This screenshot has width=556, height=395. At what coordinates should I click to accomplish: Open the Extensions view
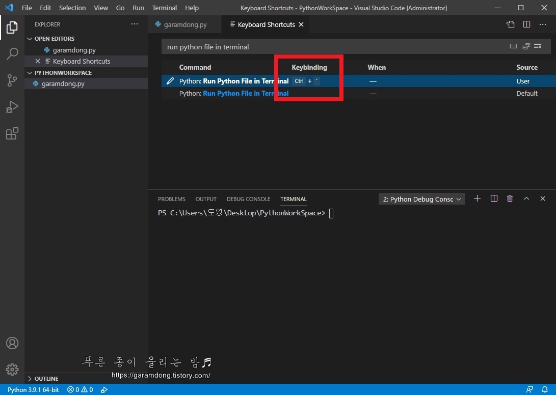pos(12,133)
